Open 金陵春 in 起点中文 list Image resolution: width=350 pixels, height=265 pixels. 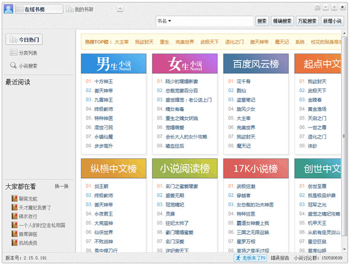click(x=315, y=100)
